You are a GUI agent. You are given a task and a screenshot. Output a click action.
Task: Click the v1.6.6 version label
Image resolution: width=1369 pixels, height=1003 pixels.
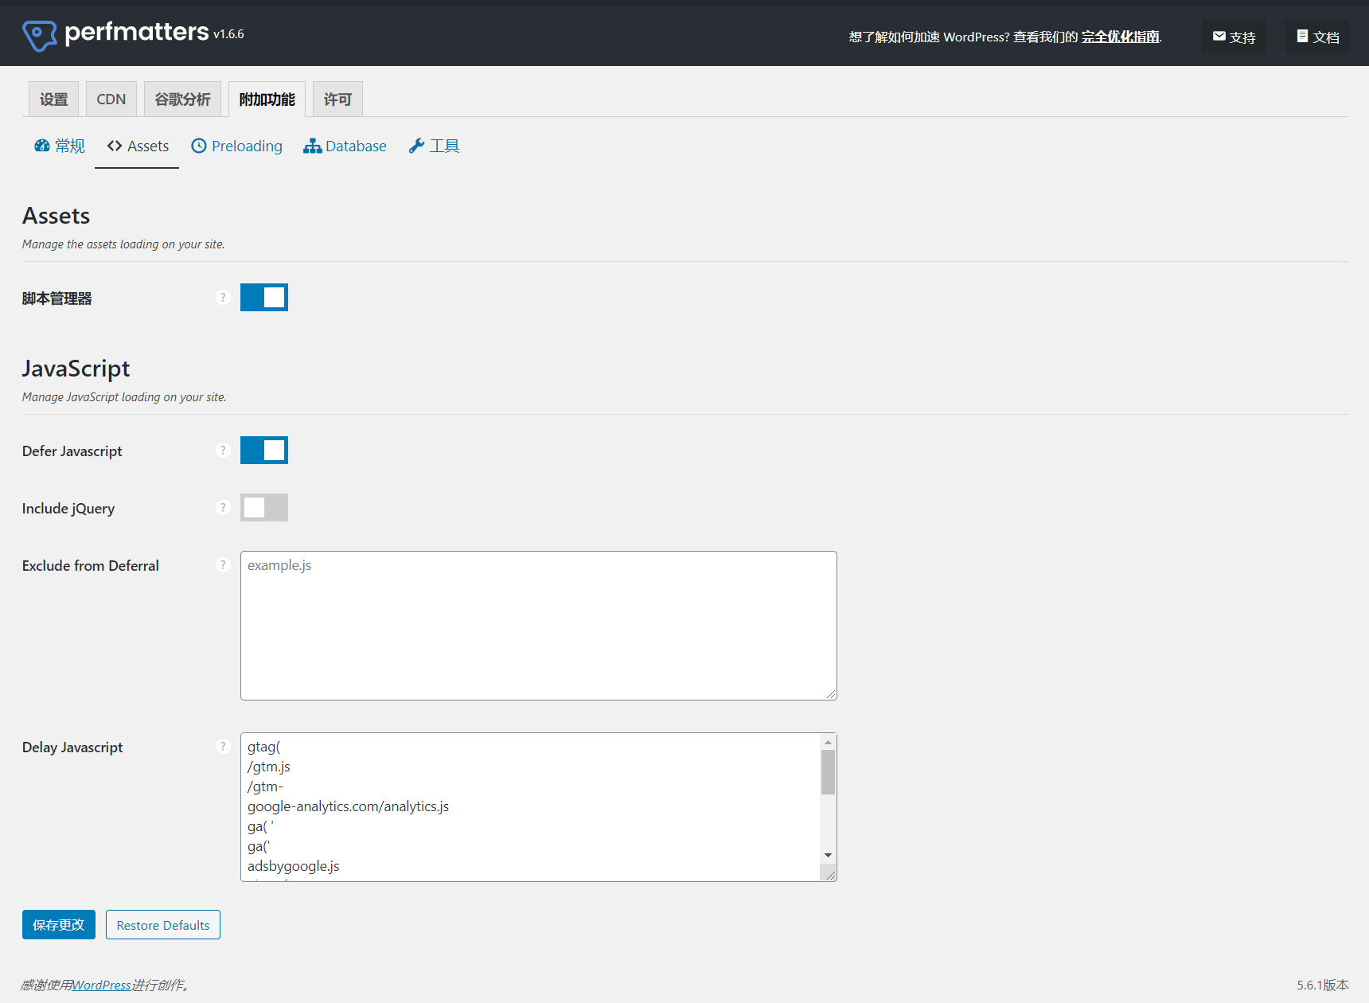pyautogui.click(x=228, y=34)
